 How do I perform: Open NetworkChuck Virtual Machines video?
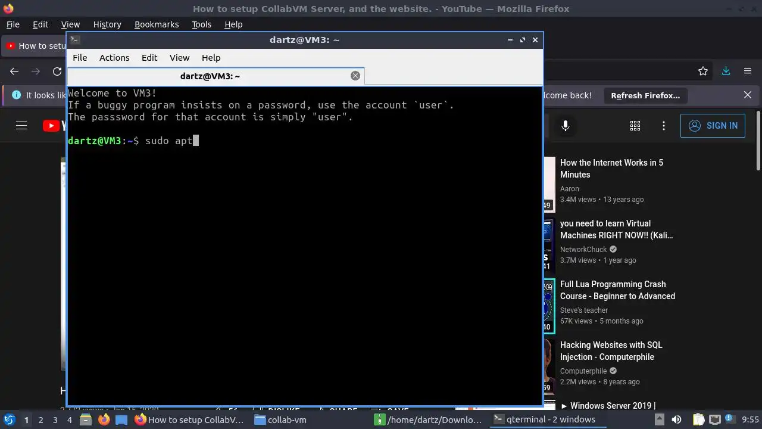point(616,229)
